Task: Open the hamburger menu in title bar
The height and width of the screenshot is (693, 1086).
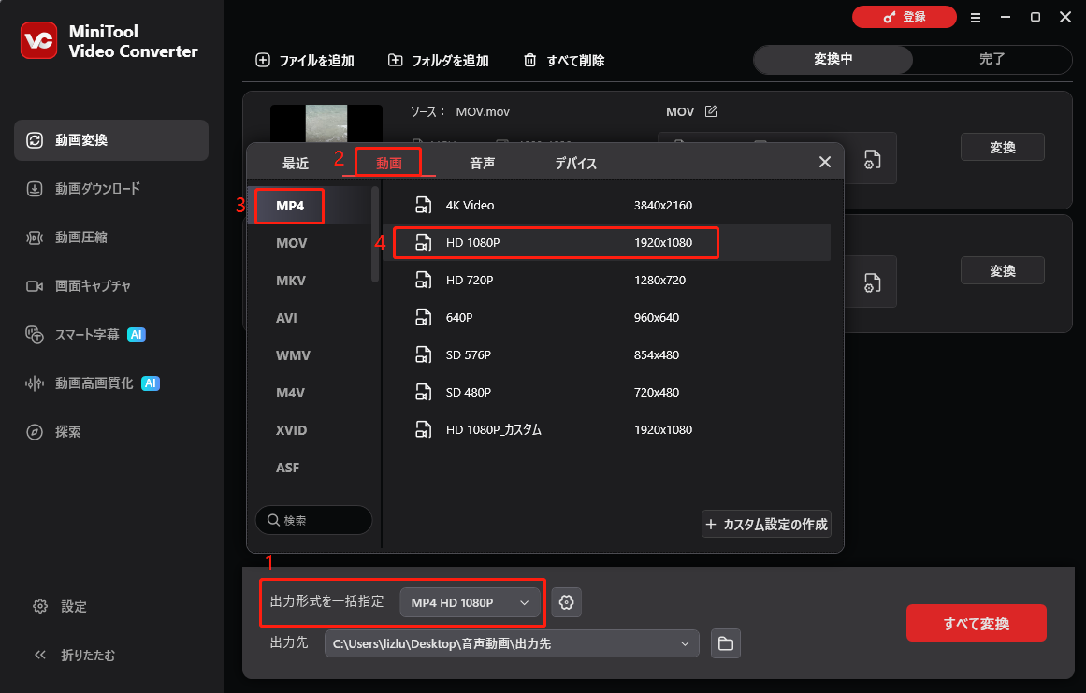Action: pyautogui.click(x=976, y=18)
